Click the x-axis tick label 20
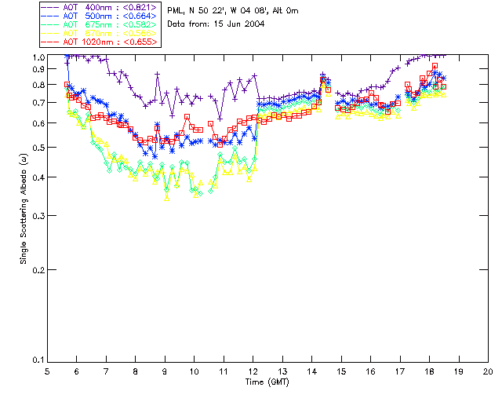The height and width of the screenshot is (402, 502). click(x=488, y=371)
